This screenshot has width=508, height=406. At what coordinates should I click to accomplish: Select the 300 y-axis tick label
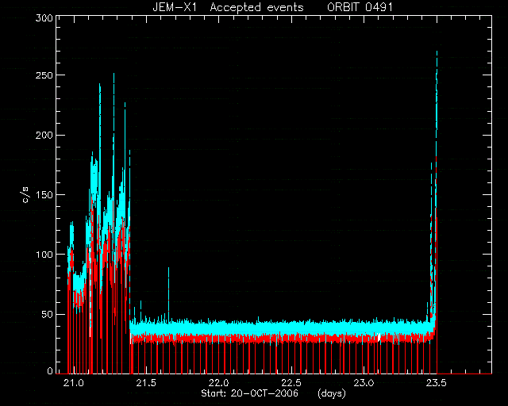(44, 18)
